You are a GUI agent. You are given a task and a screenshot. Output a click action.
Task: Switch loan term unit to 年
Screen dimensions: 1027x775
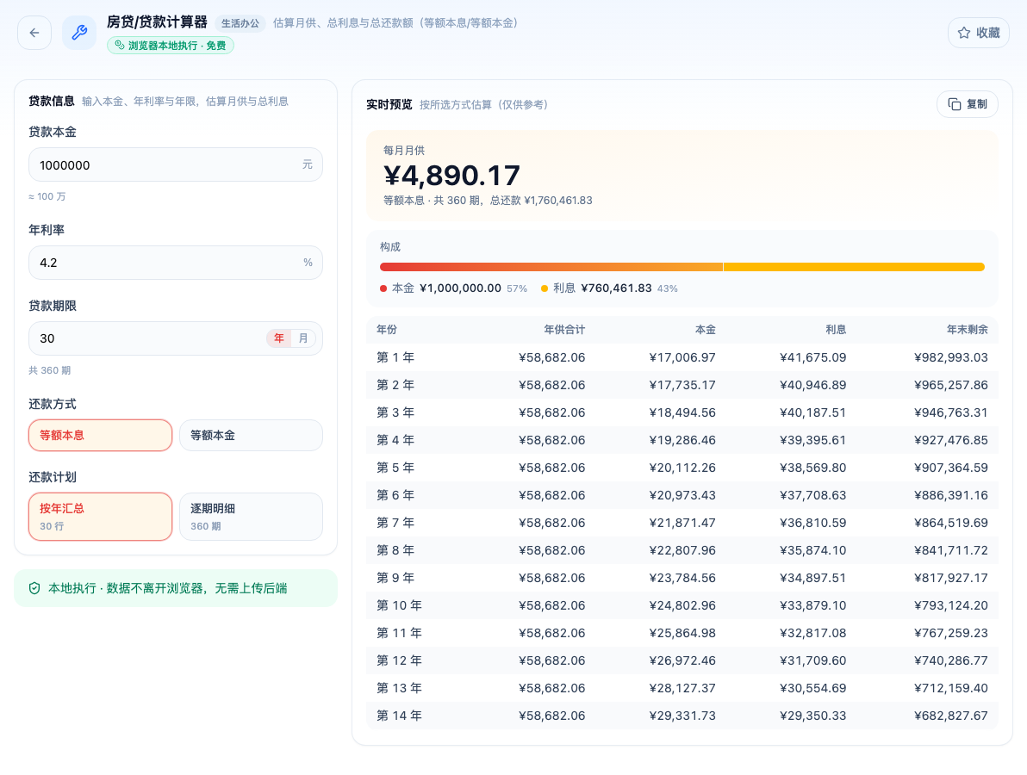pyautogui.click(x=279, y=338)
